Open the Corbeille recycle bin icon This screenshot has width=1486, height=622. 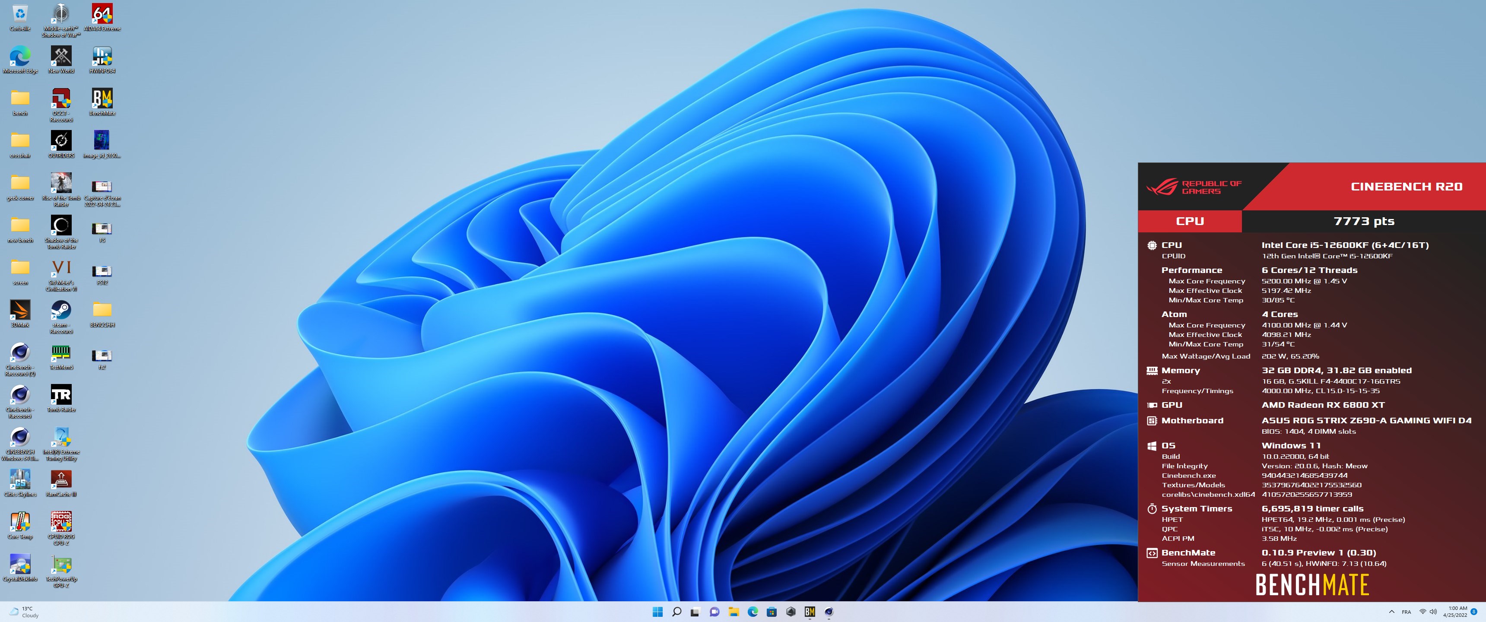(20, 17)
